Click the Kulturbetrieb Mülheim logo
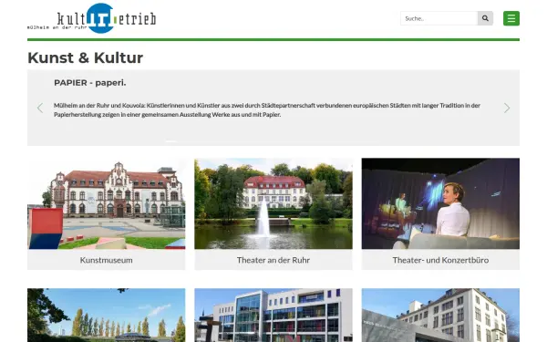547x342 pixels. tap(92, 18)
